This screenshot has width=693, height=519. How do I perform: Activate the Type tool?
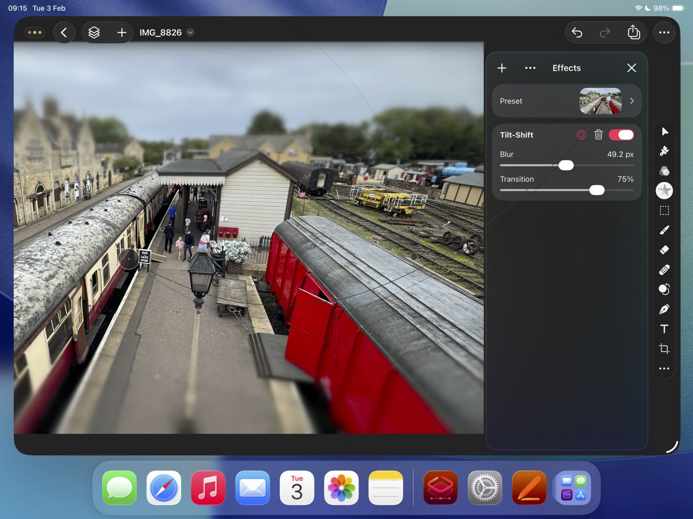pyautogui.click(x=664, y=329)
